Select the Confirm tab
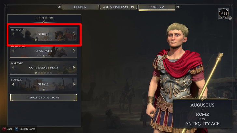The image size is (237, 133). click(157, 7)
